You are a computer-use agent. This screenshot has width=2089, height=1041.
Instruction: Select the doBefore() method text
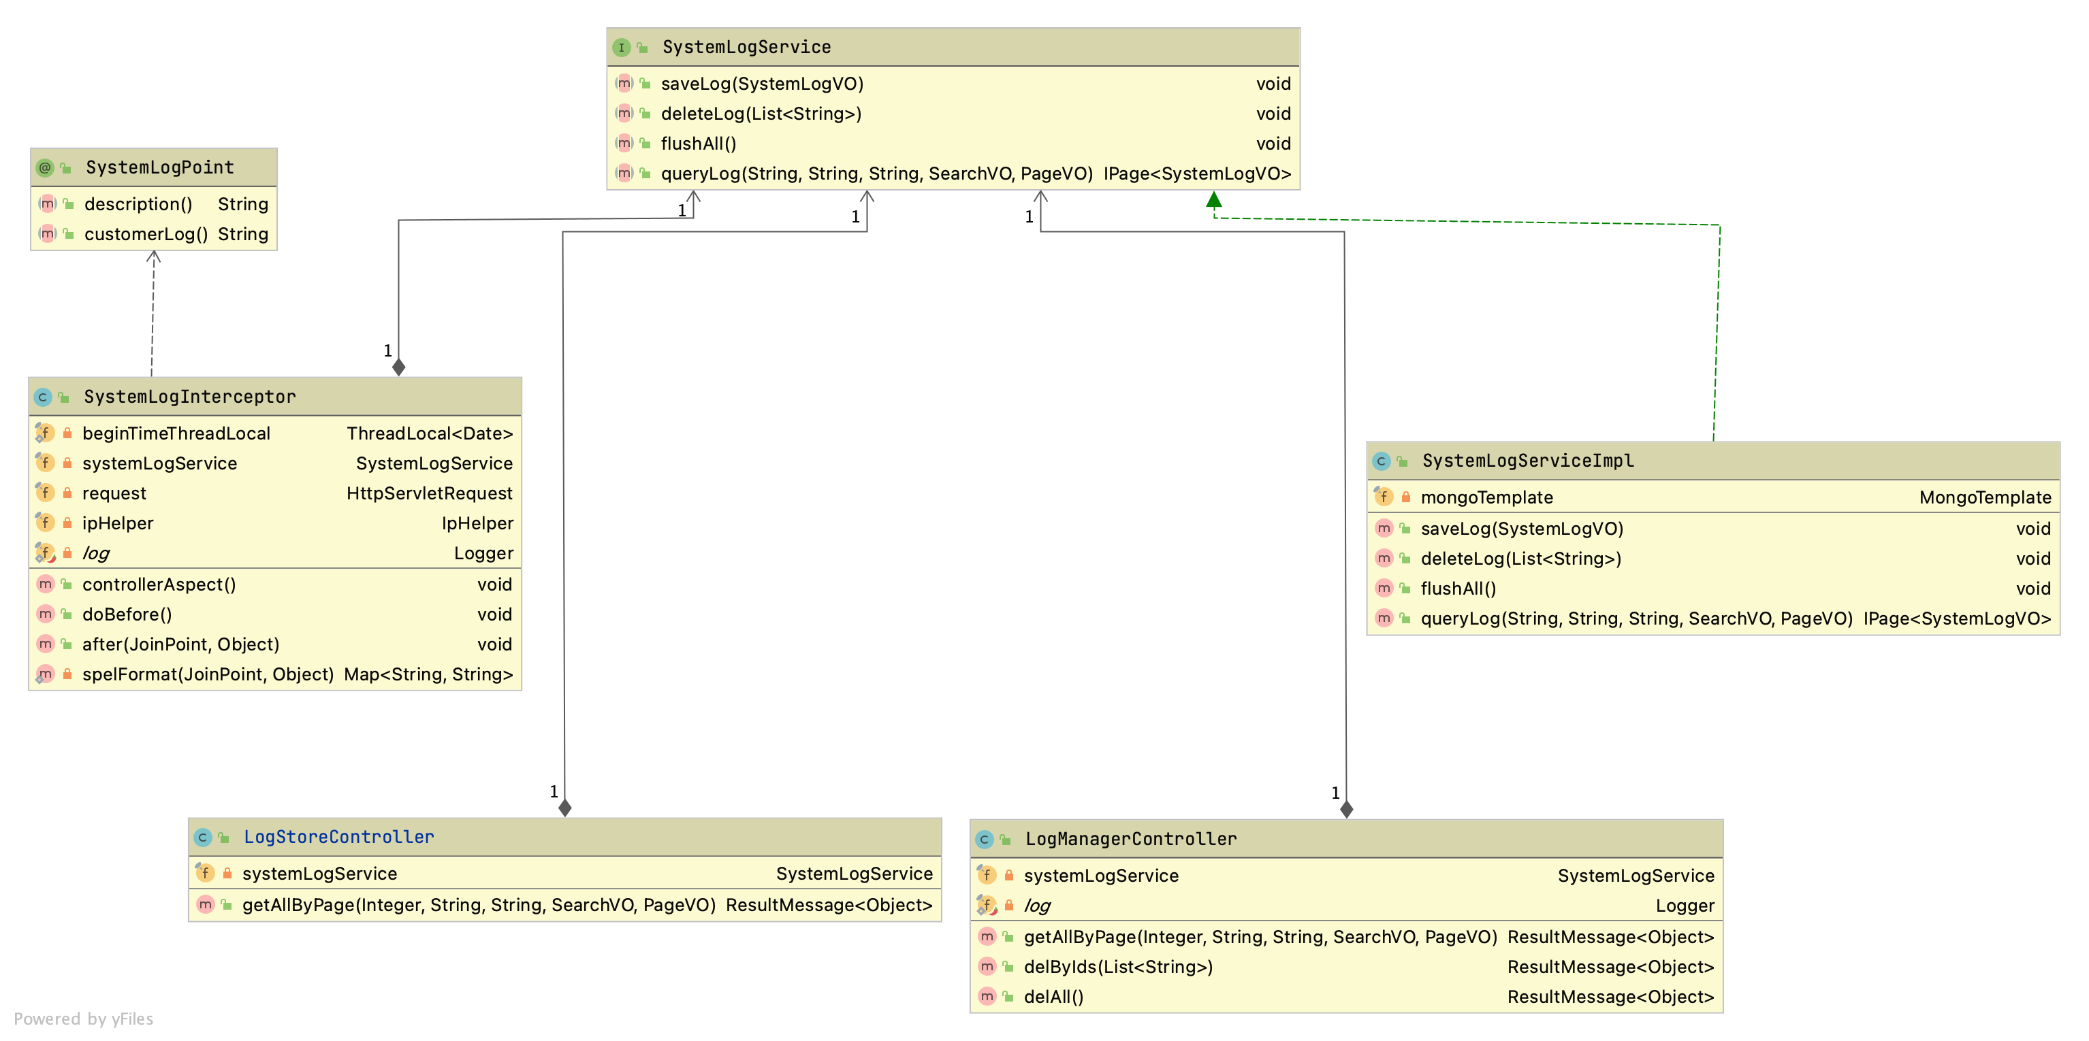(x=127, y=614)
